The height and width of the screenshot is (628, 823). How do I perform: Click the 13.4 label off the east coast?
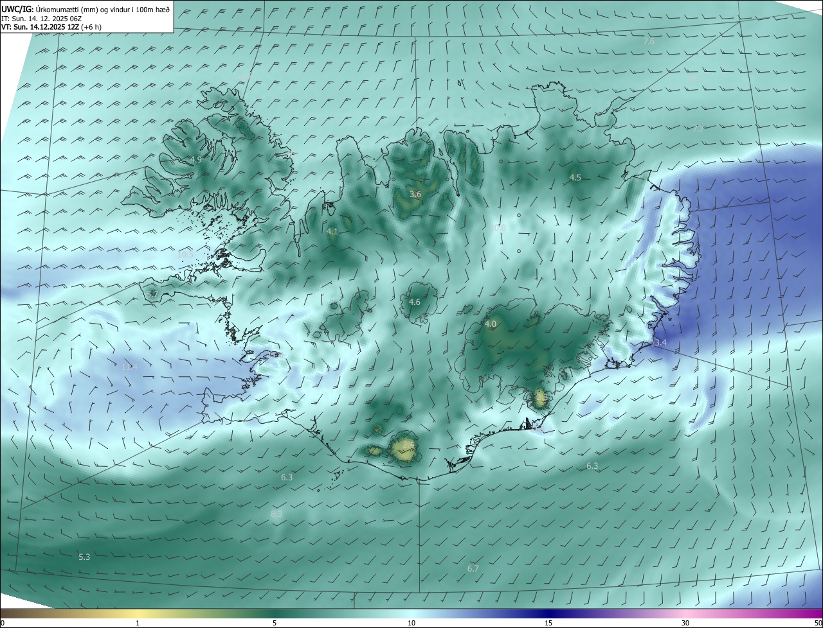tap(658, 343)
